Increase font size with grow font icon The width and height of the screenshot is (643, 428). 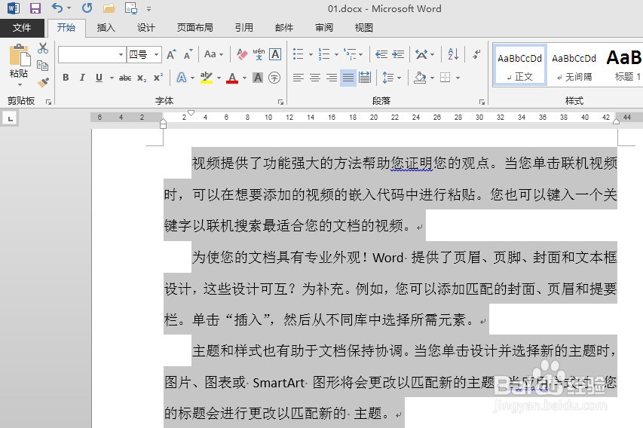pos(171,54)
